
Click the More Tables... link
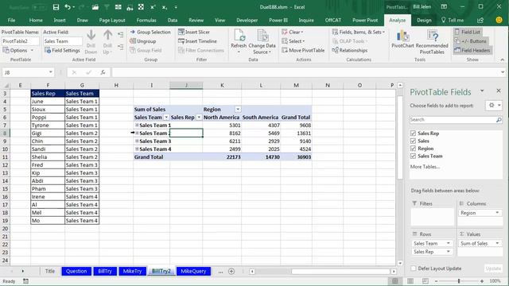pyautogui.click(x=425, y=167)
